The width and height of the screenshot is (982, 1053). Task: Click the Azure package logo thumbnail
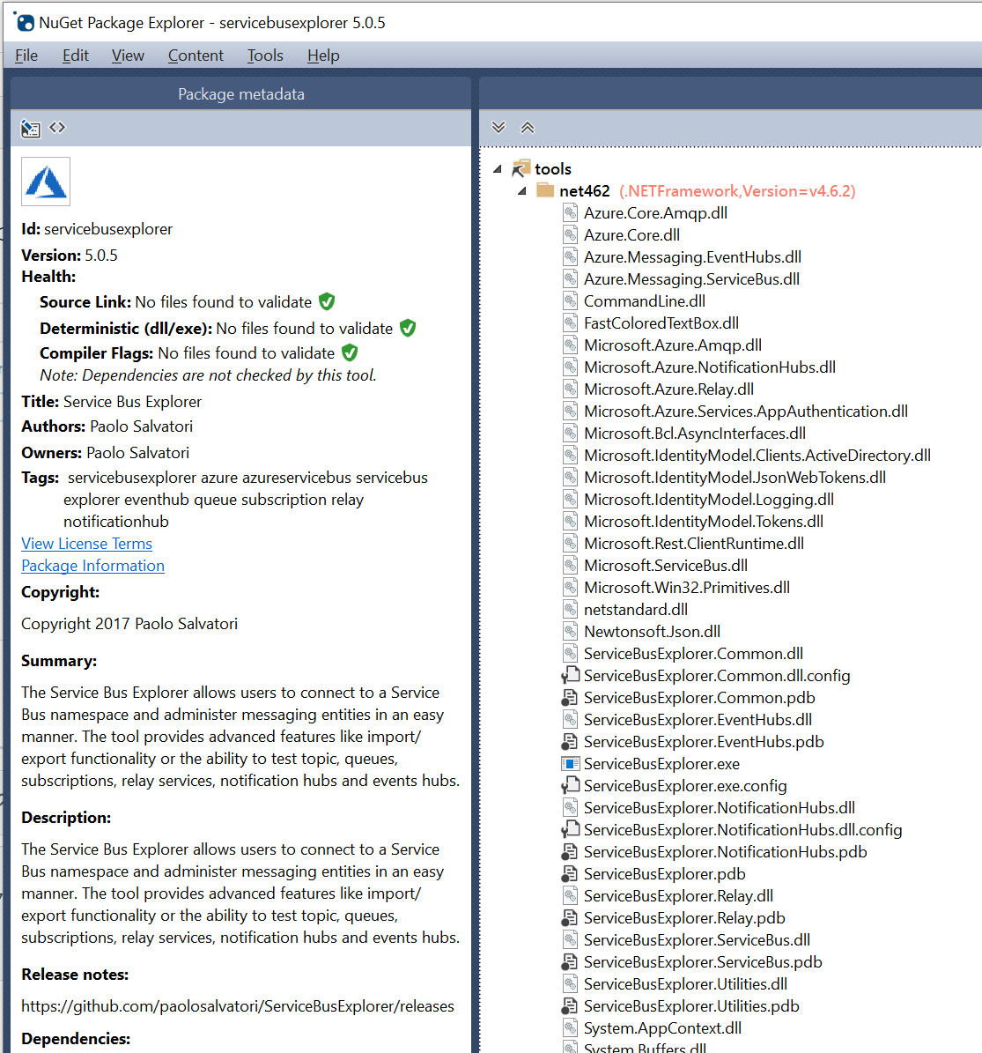(45, 182)
